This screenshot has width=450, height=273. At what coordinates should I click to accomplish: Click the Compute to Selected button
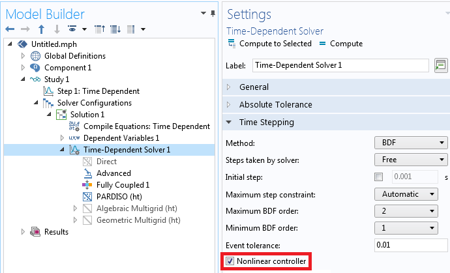[x=275, y=44]
